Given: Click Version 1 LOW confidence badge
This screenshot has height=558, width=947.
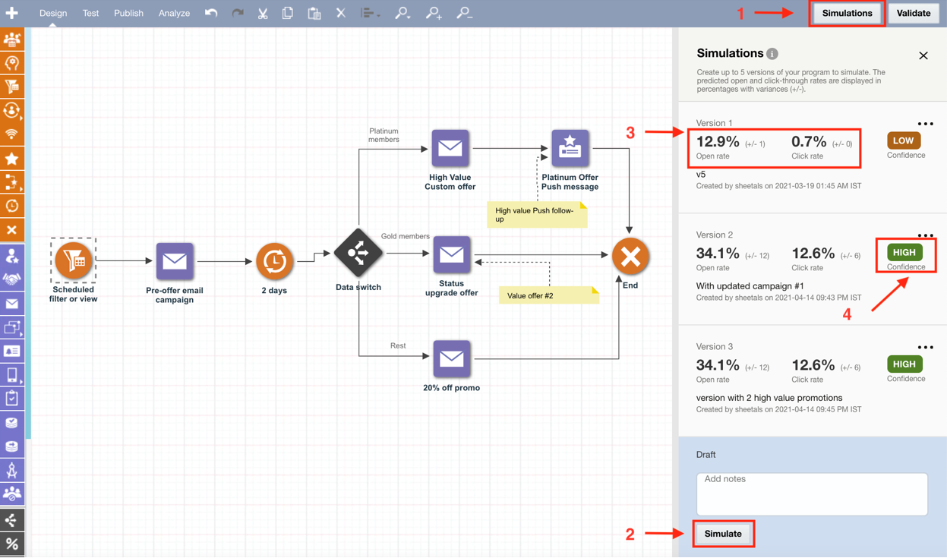Looking at the screenshot, I should click(x=904, y=140).
